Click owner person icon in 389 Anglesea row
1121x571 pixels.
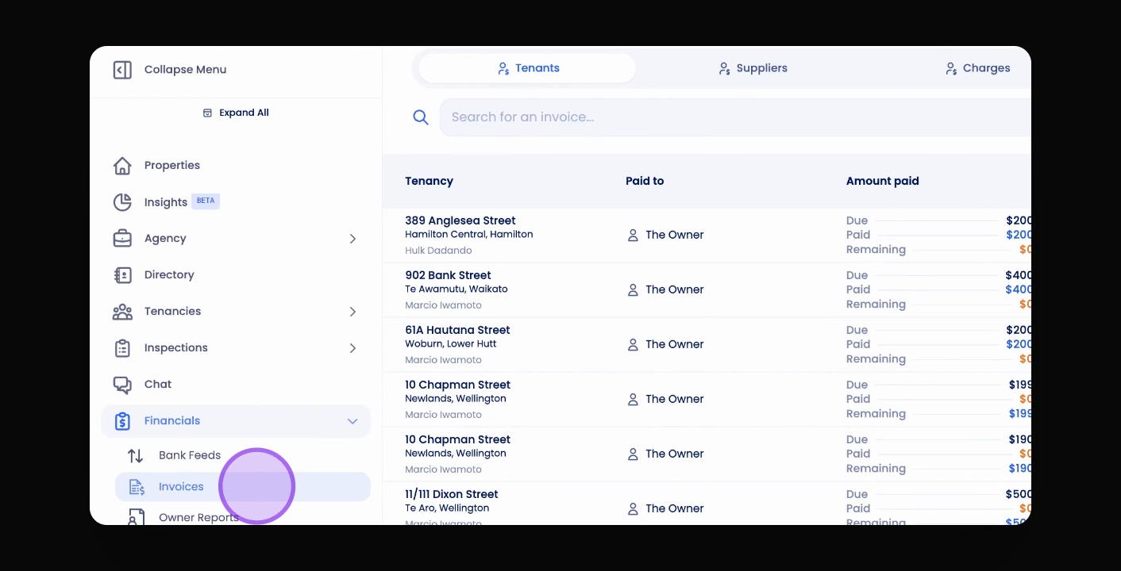click(x=633, y=236)
